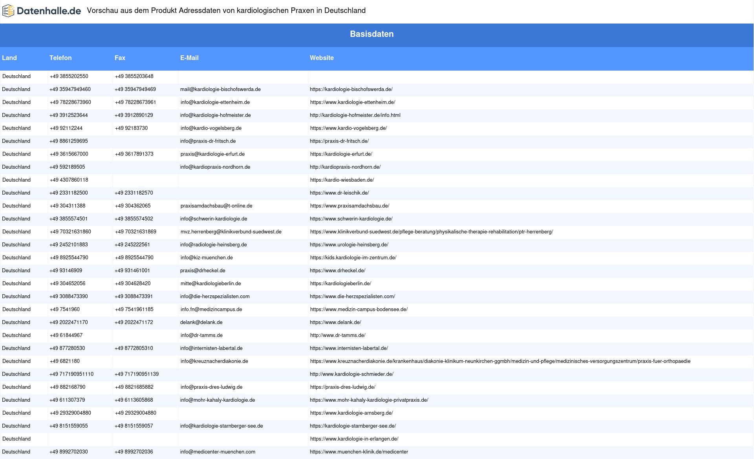The width and height of the screenshot is (754, 459).
Task: Click the Telefon column header
Action: pos(60,58)
